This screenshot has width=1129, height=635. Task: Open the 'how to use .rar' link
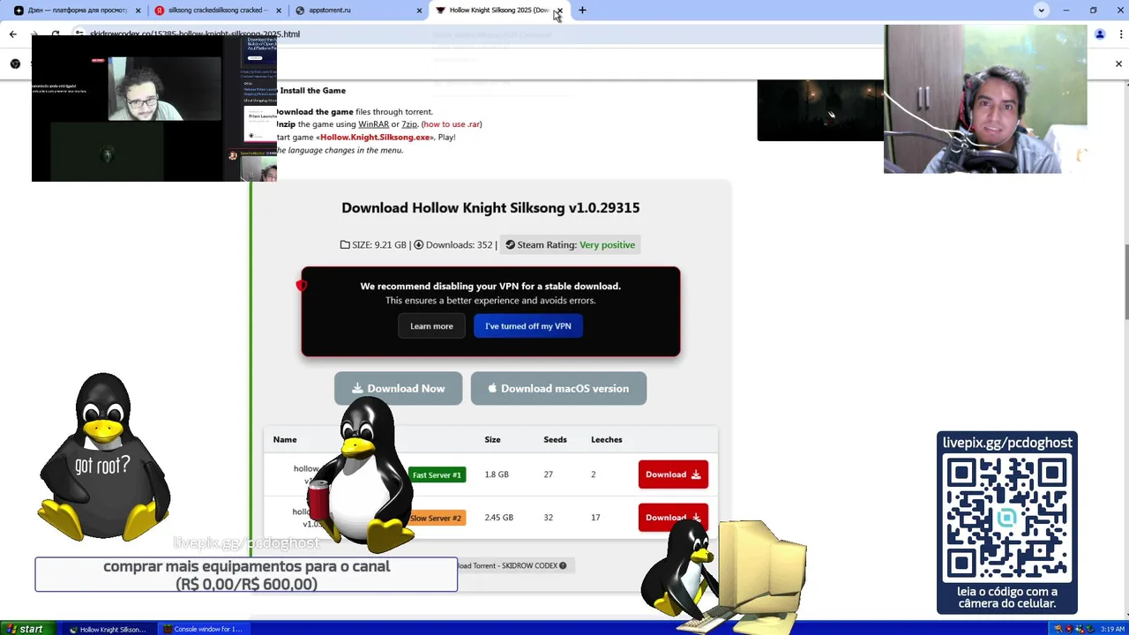(x=451, y=124)
